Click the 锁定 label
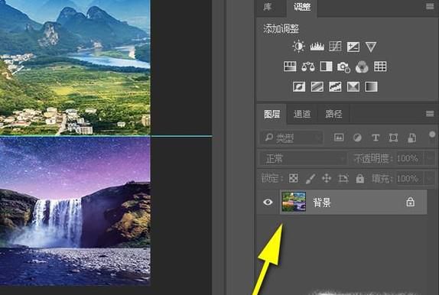The image size is (439, 295). 272,178
